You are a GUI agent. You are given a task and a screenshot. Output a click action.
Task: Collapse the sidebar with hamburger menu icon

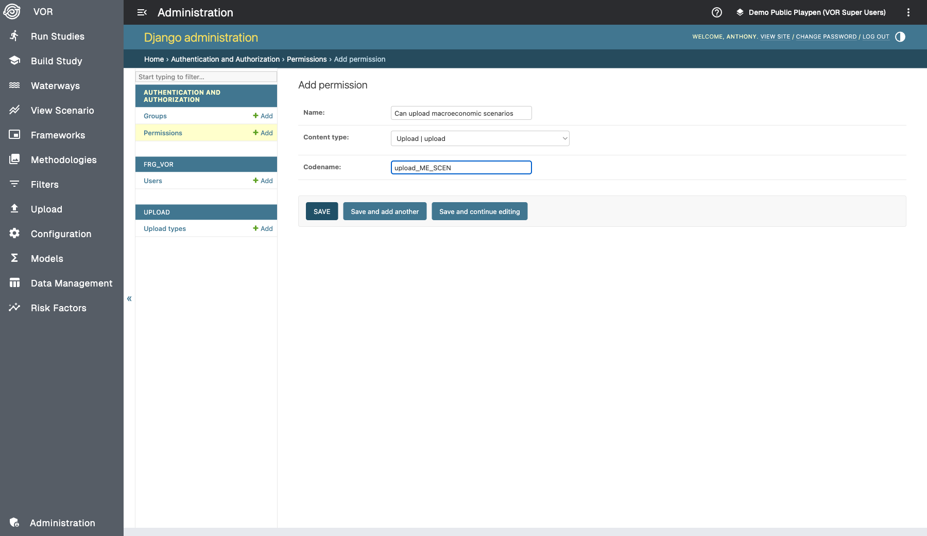point(142,12)
